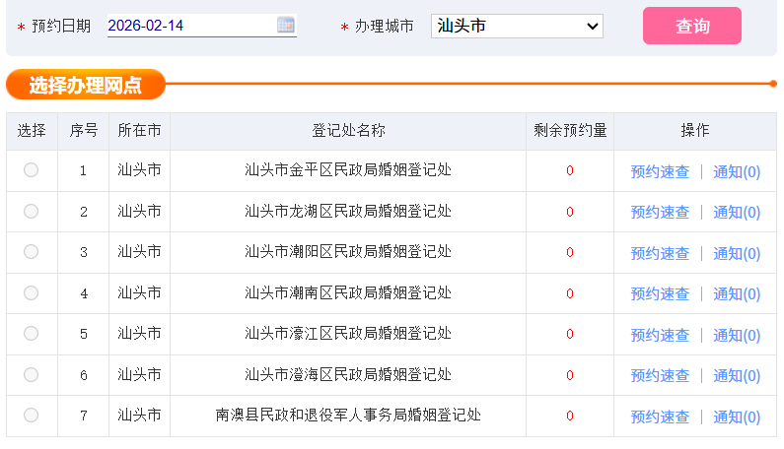Open 预约速查 link for 龙湖区 row
The image size is (784, 449).
pyautogui.click(x=660, y=213)
